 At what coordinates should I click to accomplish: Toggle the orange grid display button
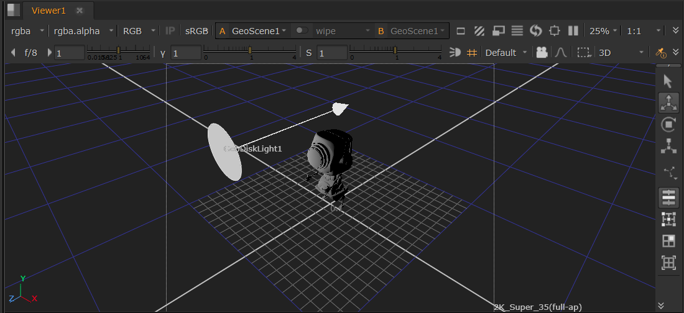click(x=472, y=53)
